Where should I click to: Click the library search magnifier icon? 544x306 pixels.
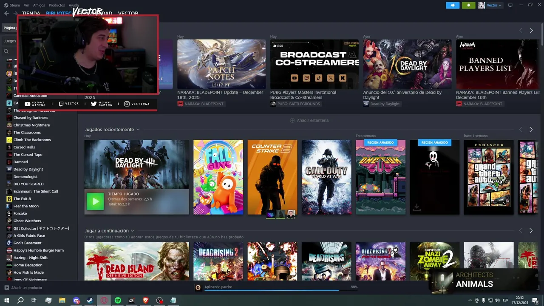(x=6, y=51)
